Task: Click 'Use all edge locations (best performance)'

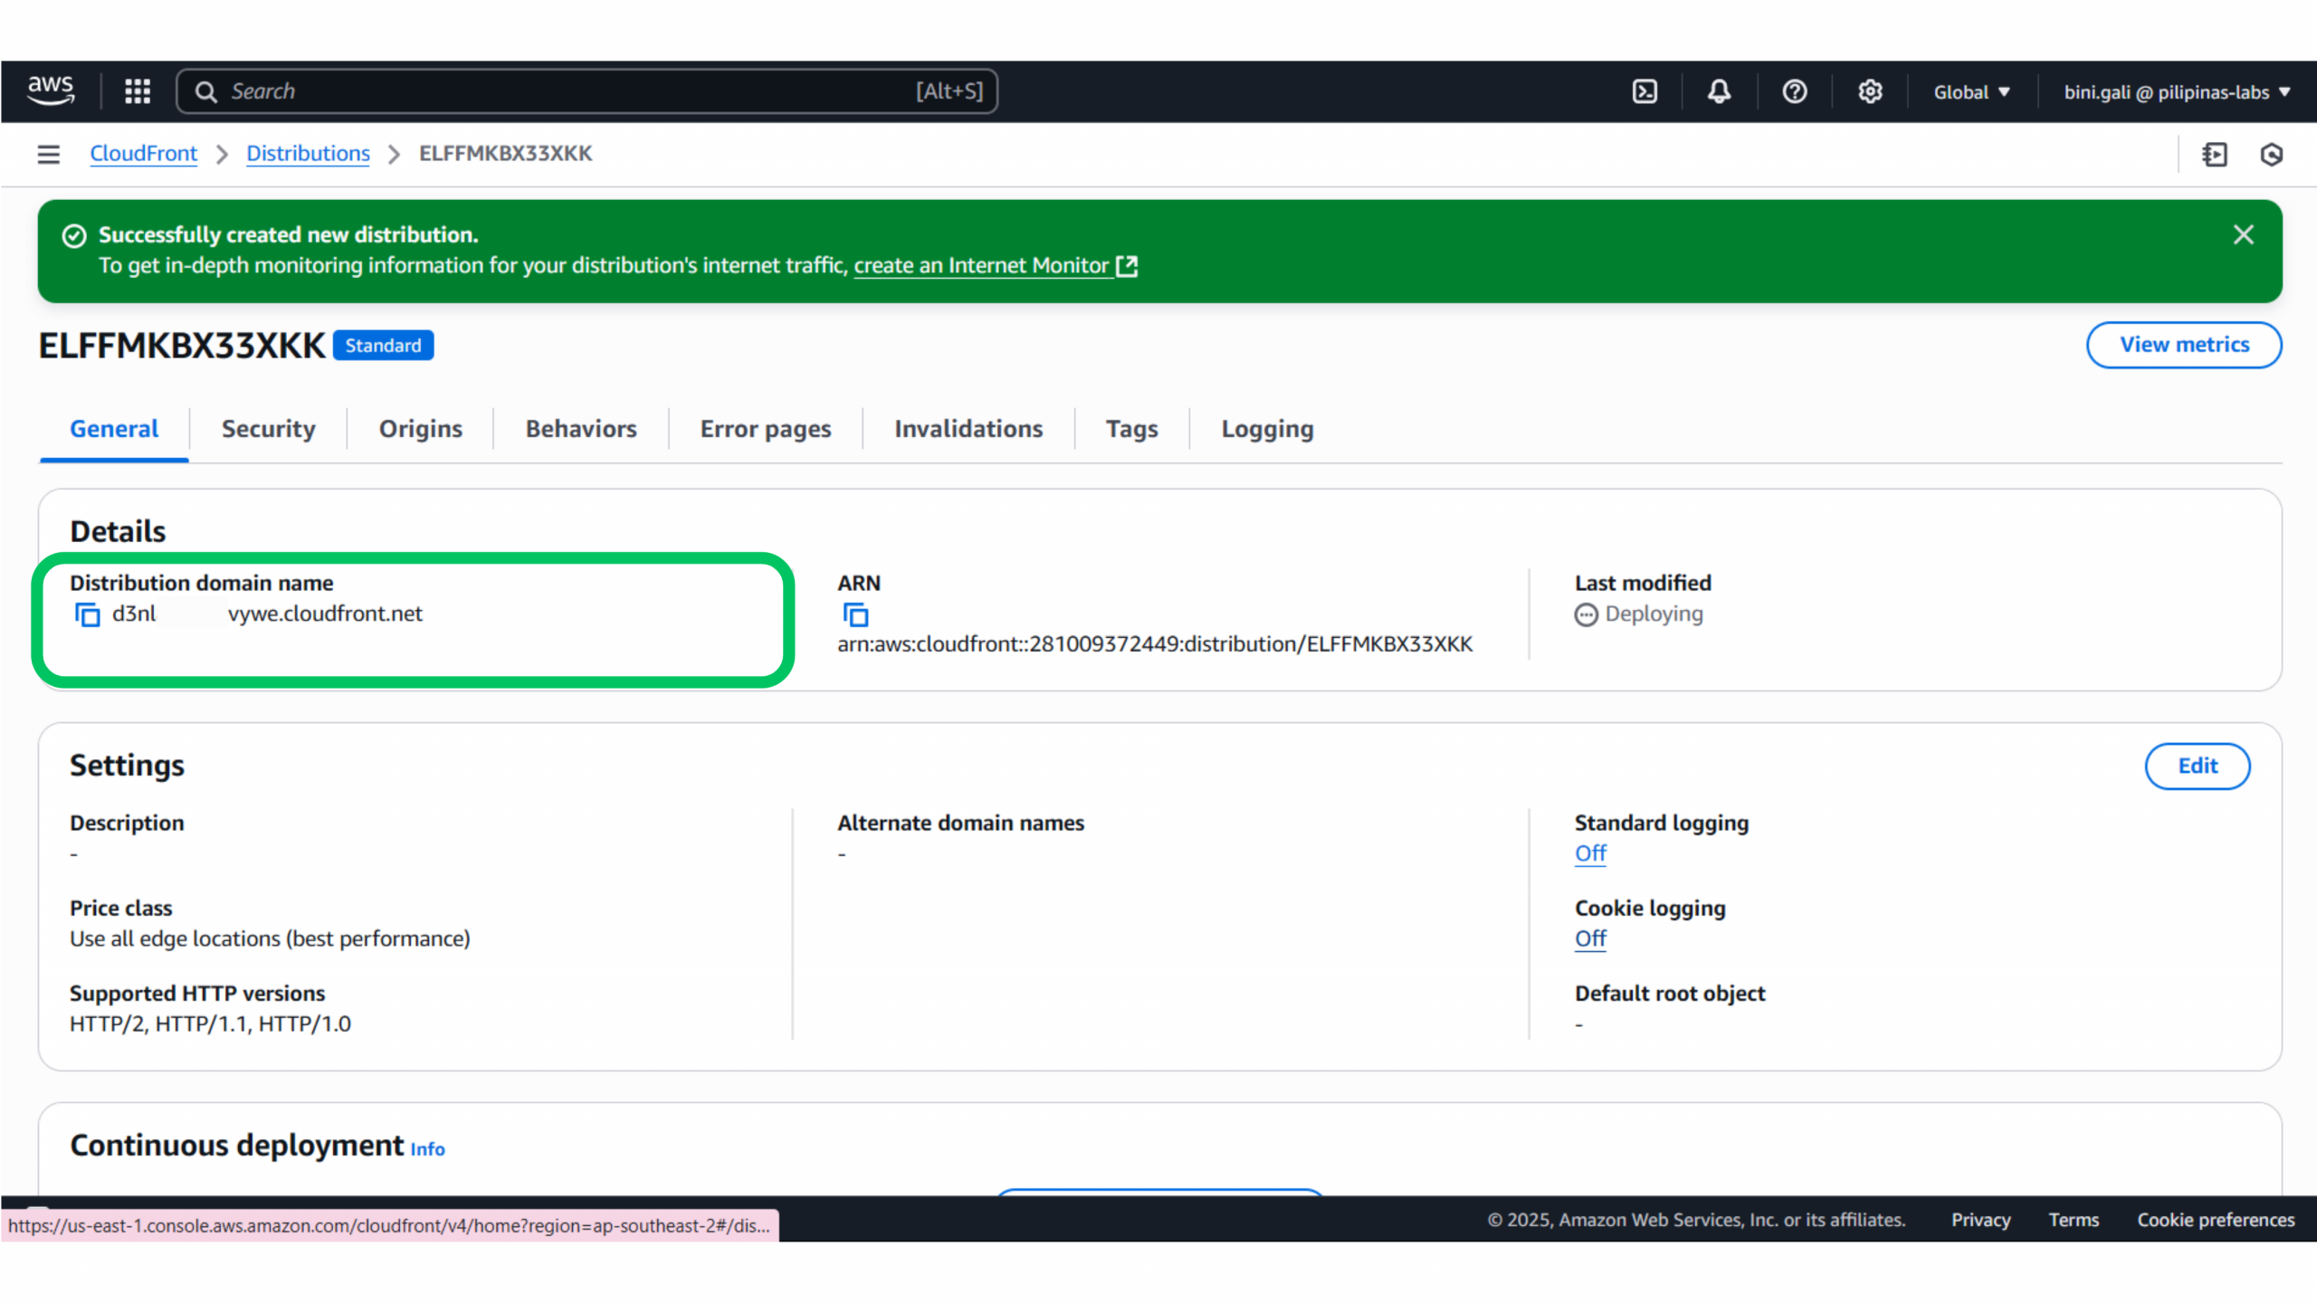Action: tap(270, 939)
